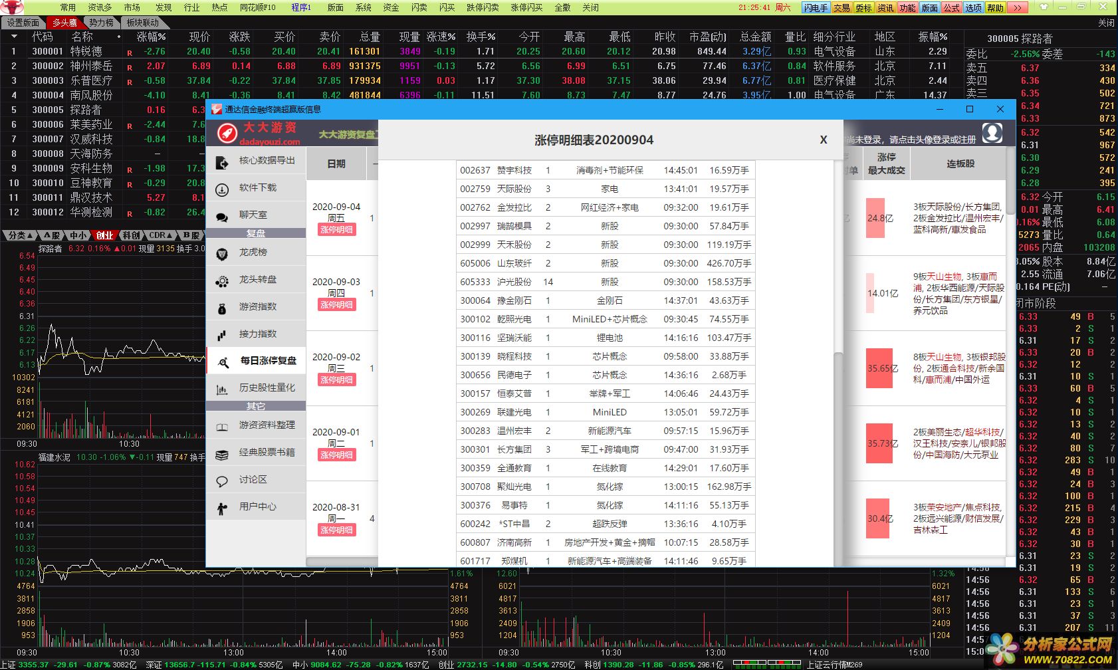1118x670 pixels.
Task: Select 沪光股份 row in limit-up table
Action: click(605, 282)
